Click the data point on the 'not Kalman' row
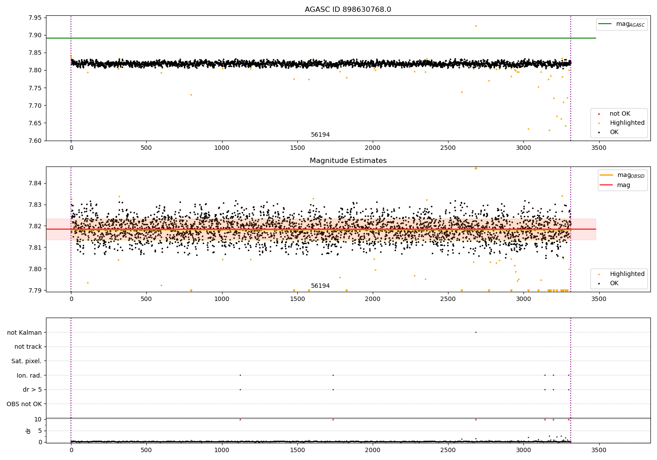This screenshot has width=657, height=460. (x=476, y=332)
